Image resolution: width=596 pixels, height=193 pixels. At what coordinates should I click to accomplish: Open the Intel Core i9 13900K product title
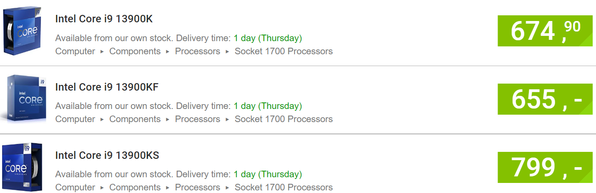tap(104, 19)
